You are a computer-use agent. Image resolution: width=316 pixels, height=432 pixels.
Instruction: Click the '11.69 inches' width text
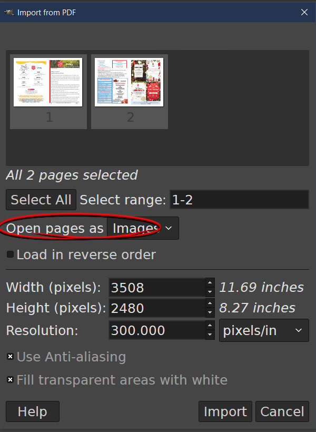point(261,287)
